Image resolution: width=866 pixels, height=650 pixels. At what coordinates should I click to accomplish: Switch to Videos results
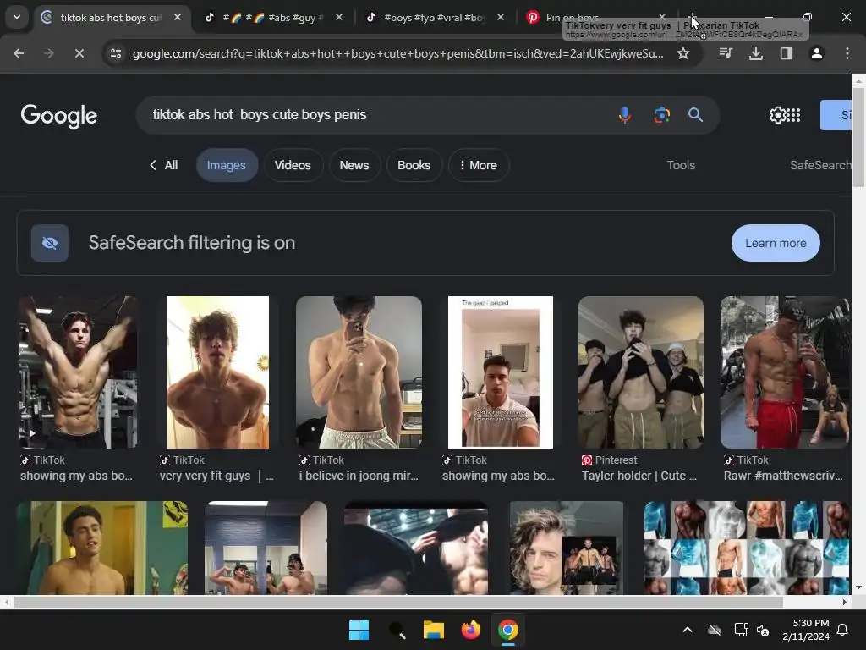293,165
